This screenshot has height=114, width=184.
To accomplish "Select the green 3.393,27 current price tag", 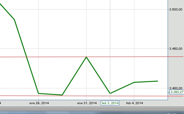I will click(x=177, y=92).
